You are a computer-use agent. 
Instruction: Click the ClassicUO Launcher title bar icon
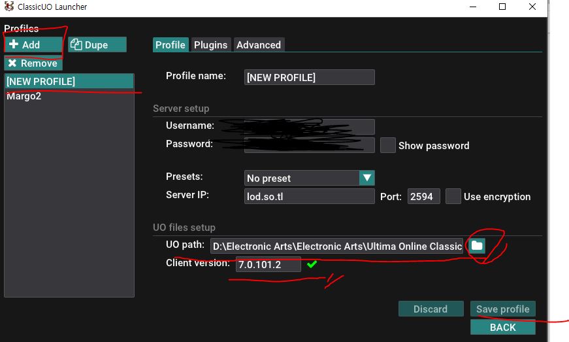coord(9,6)
